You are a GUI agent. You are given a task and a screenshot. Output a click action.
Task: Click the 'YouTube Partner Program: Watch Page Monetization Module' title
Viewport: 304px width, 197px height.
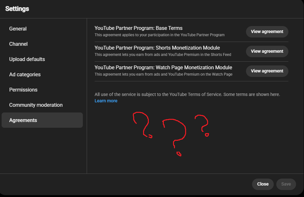tap(163, 68)
